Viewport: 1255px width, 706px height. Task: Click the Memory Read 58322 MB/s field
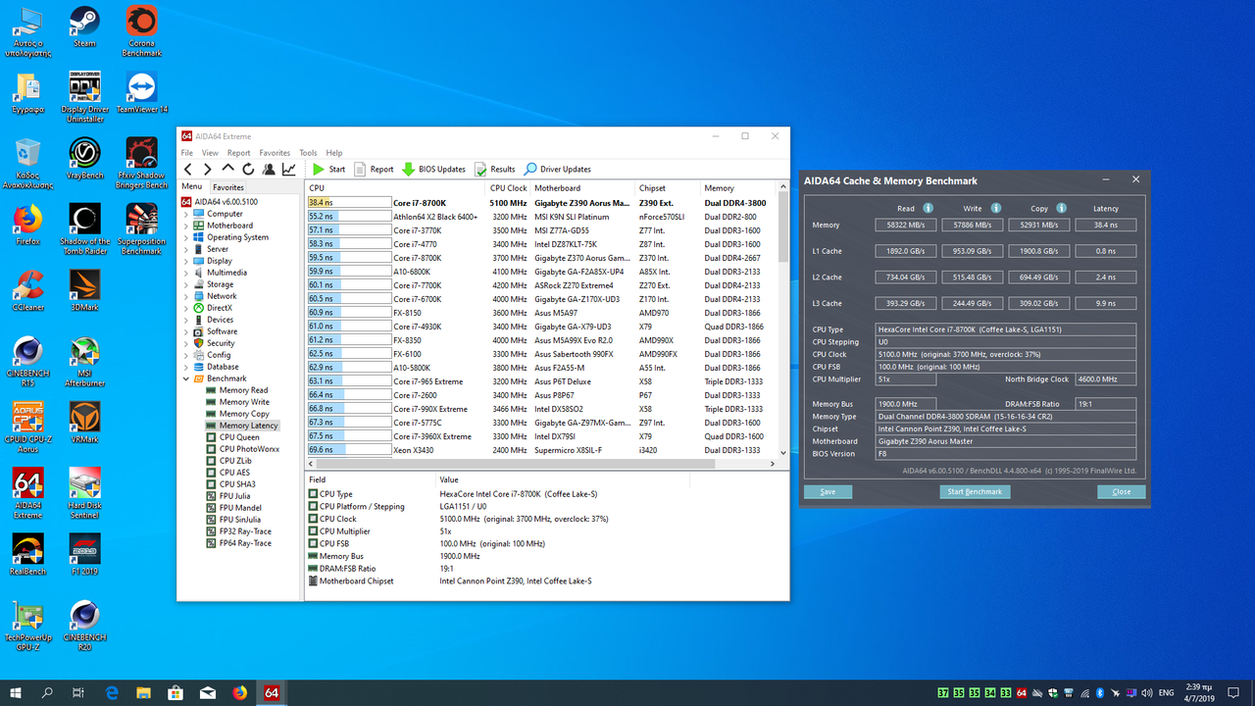[906, 226]
